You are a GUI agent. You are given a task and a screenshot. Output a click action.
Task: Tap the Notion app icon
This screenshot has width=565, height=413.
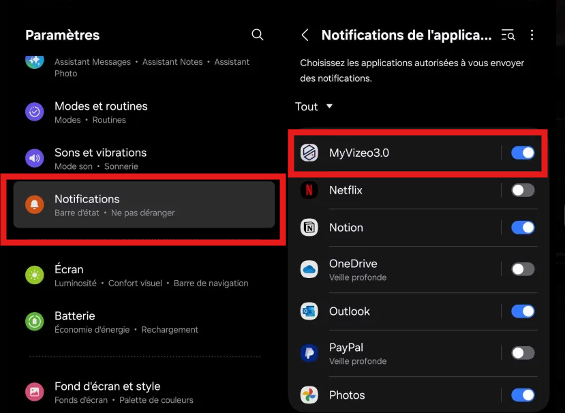click(309, 228)
